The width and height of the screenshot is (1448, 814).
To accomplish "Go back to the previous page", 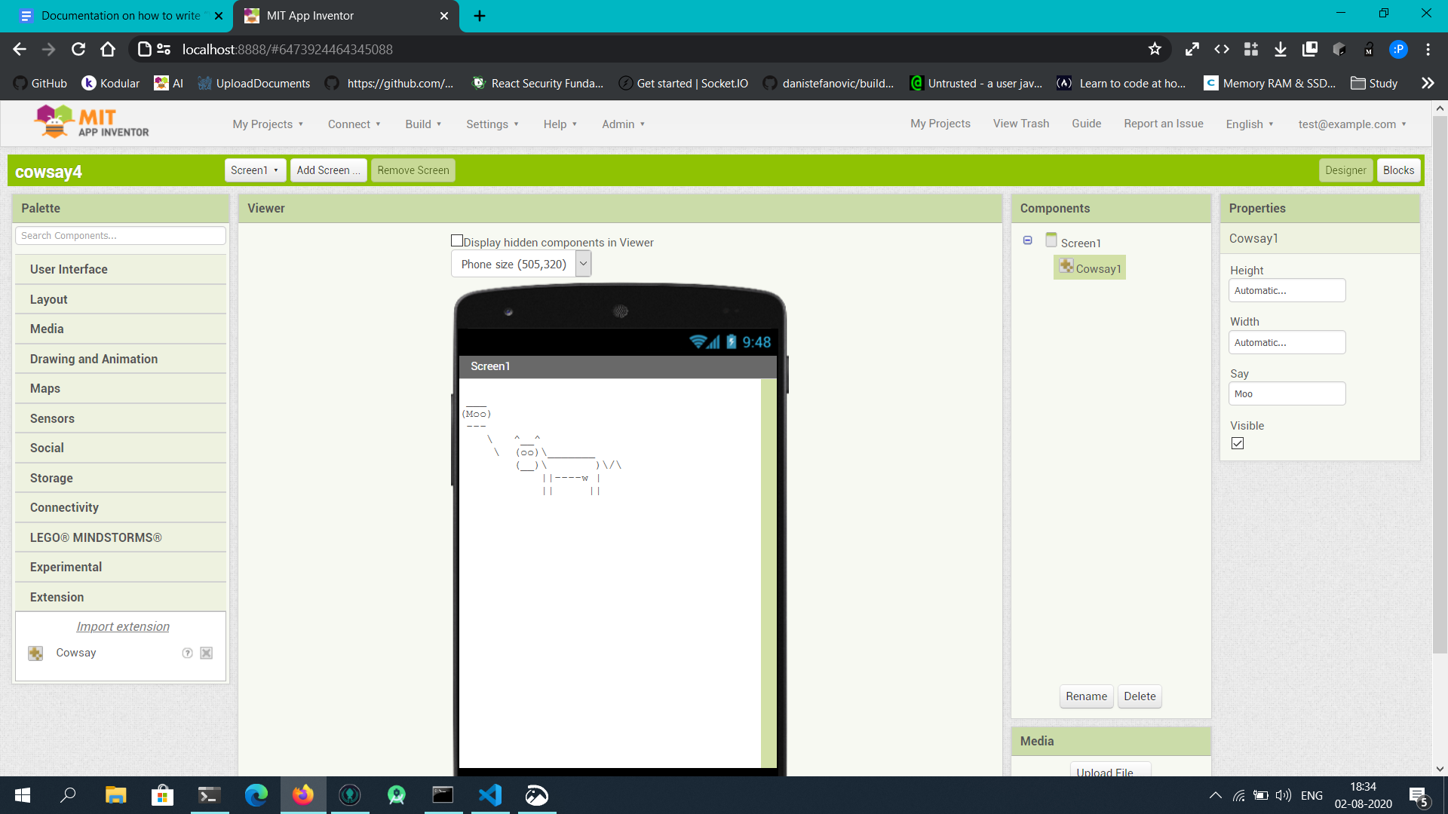I will [20, 49].
